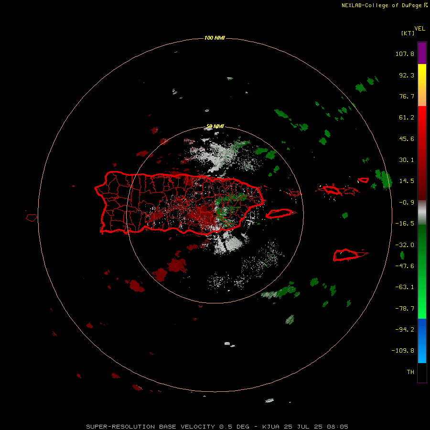Select the 107.8 legend value
The height and width of the screenshot is (430, 430).
pos(405,54)
